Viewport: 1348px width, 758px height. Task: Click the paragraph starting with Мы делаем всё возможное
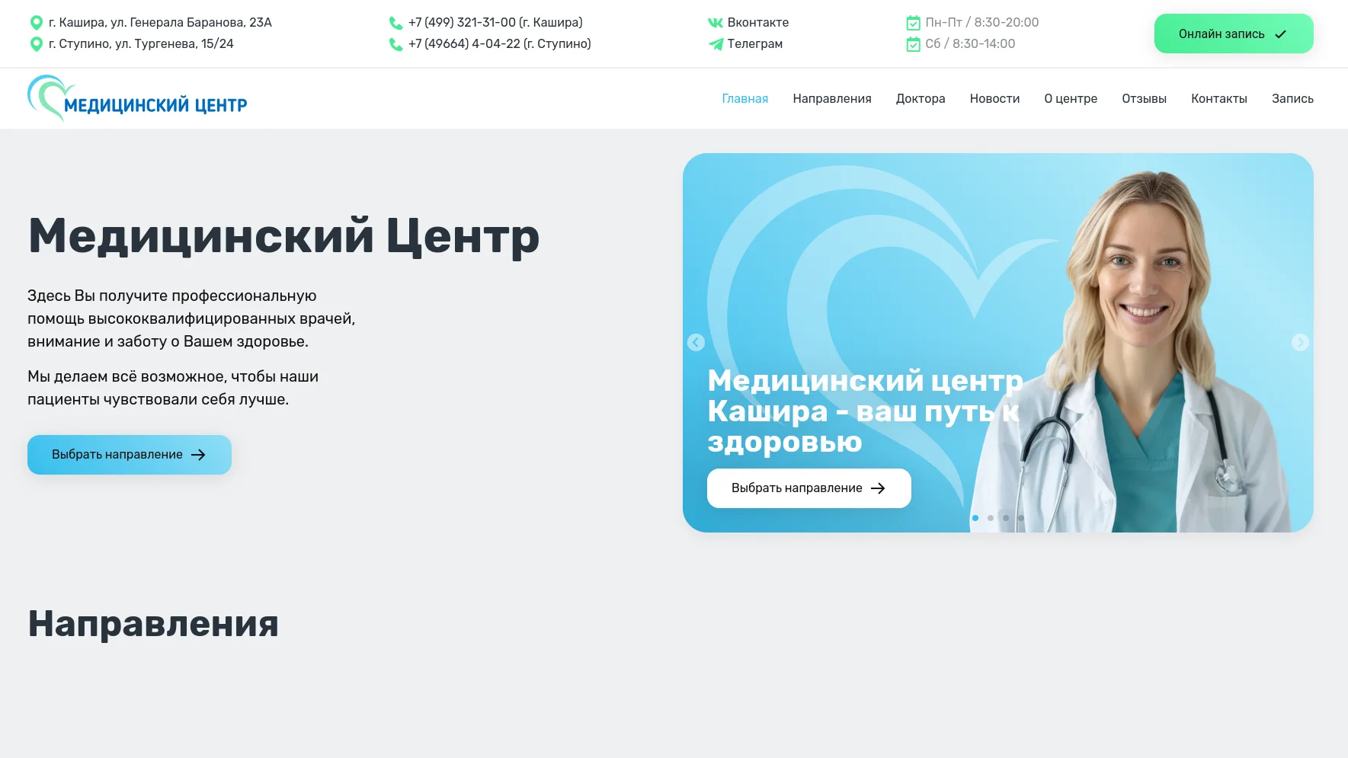[x=173, y=388]
